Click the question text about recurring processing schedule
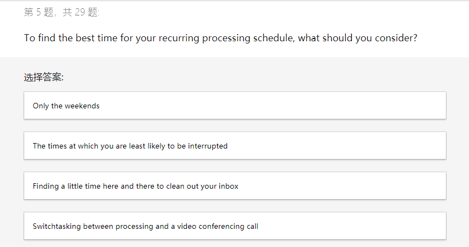 tap(220, 39)
